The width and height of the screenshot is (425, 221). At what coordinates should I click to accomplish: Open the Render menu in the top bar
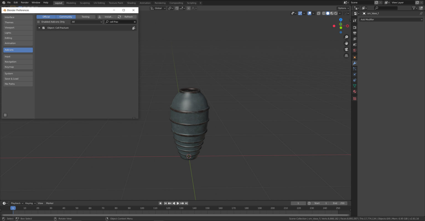point(25,2)
